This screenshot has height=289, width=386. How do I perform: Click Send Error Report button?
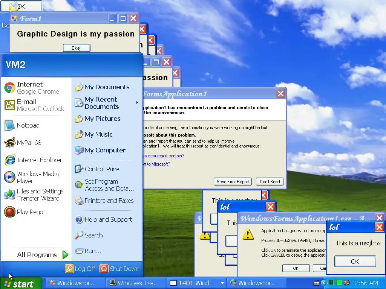coord(233,182)
